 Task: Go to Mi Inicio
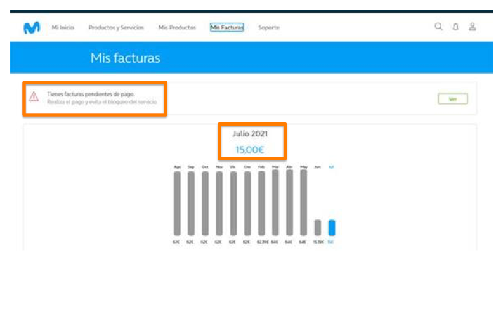point(63,28)
